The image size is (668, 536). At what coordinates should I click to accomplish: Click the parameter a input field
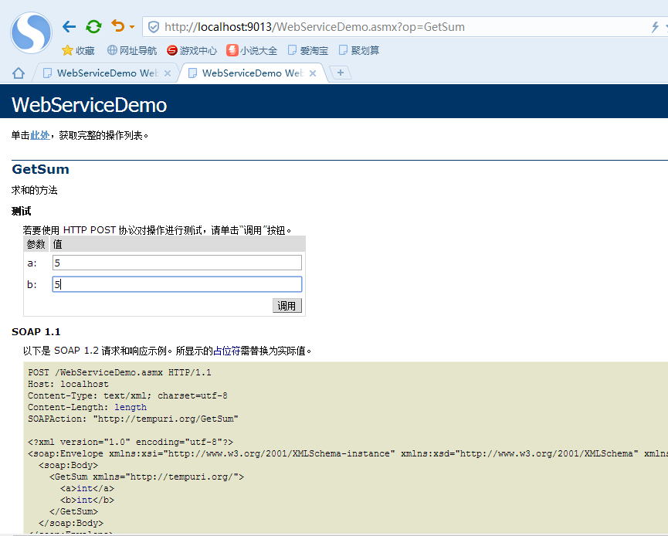tap(177, 263)
